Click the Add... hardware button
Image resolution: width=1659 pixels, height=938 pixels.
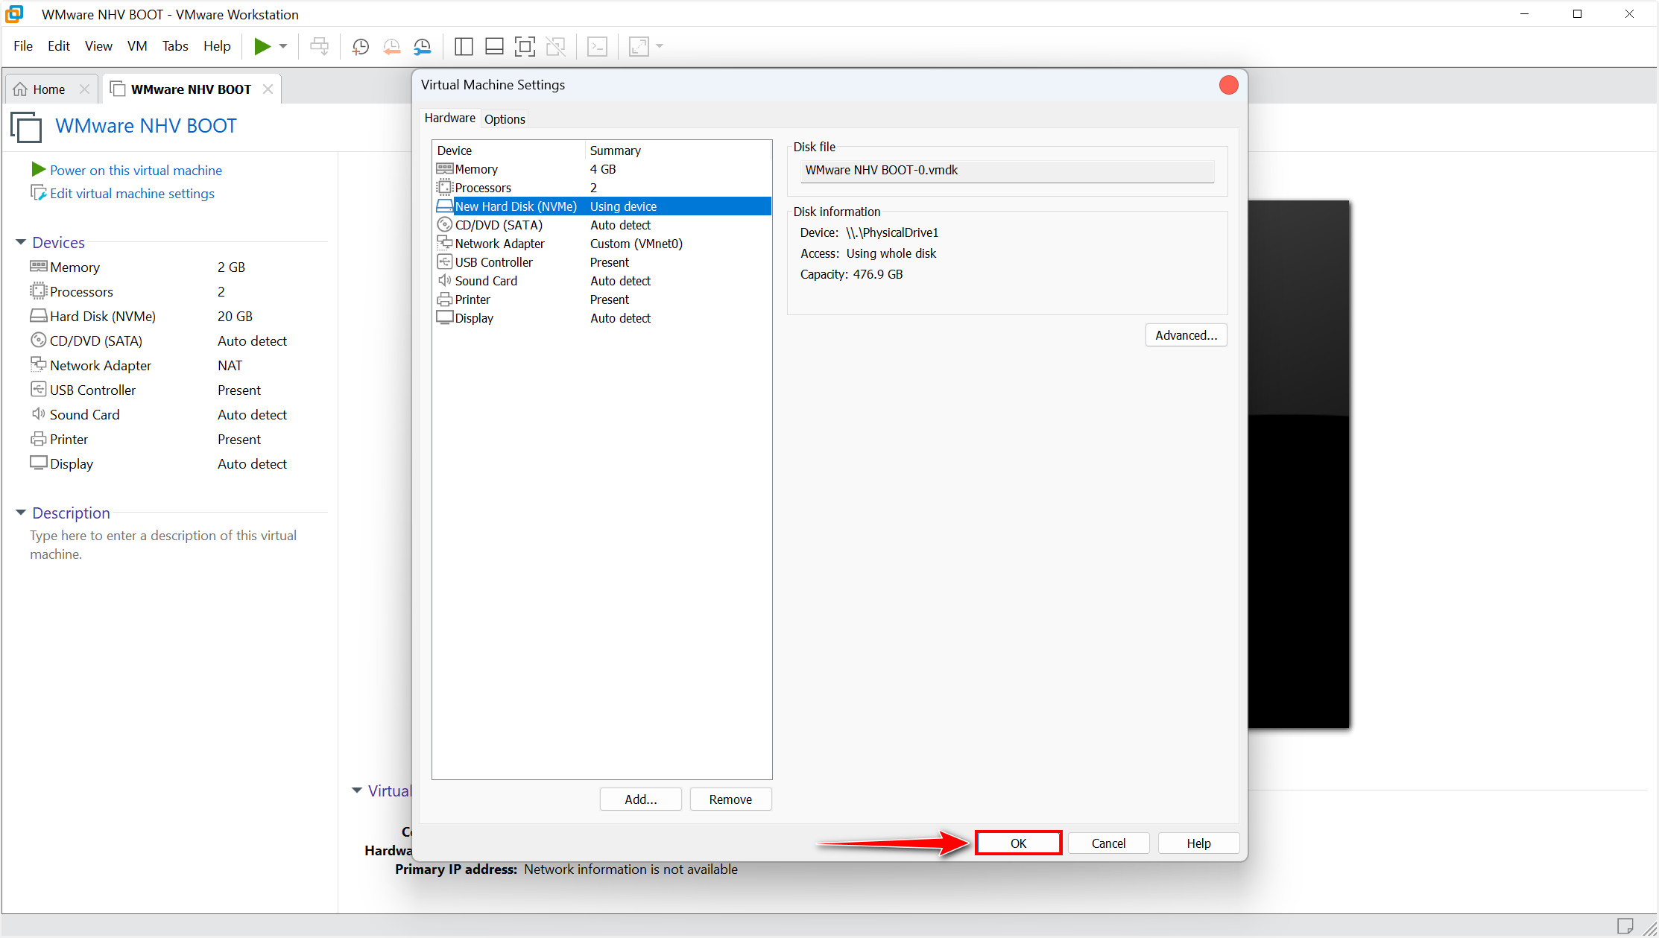click(x=640, y=799)
